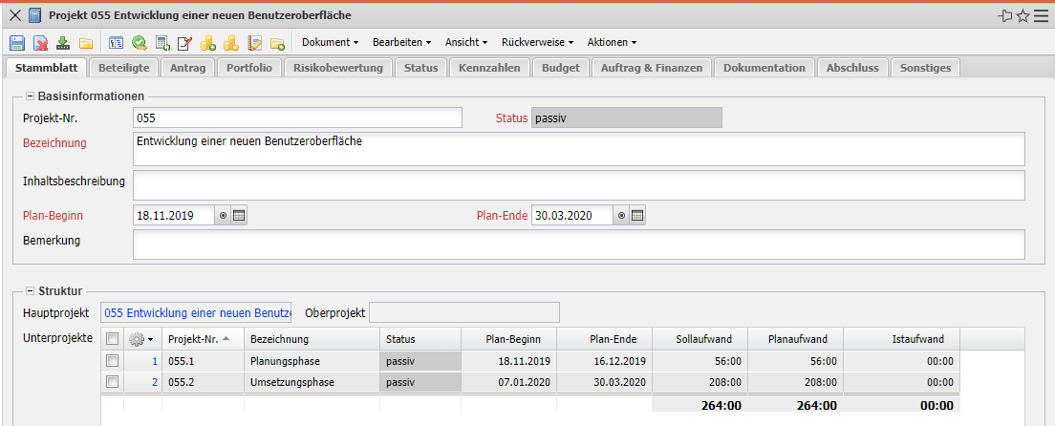
Task: Click the blue floppy disk Save icon
Action: 17,43
